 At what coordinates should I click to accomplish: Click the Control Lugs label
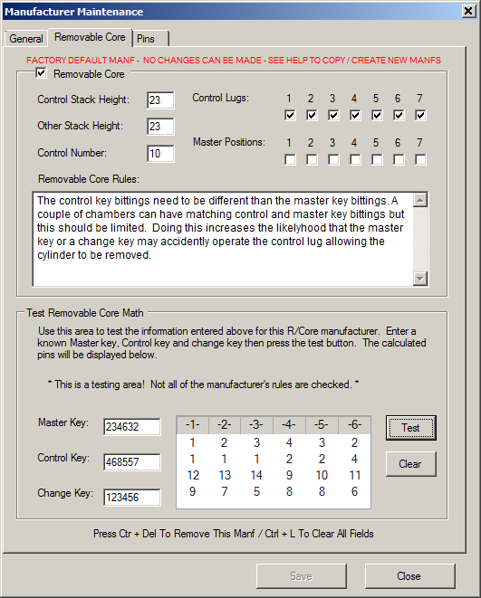[220, 98]
